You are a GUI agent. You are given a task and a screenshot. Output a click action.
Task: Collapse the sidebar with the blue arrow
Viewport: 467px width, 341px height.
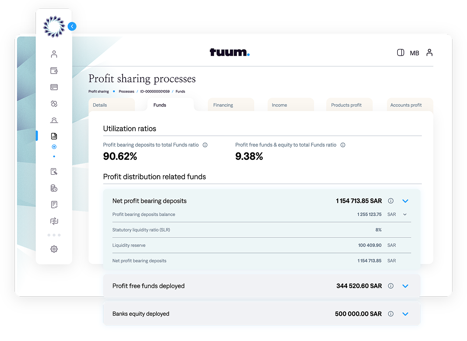click(72, 26)
